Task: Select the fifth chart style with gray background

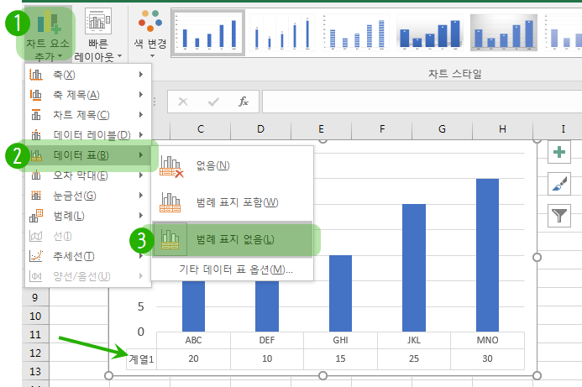Action: click(x=504, y=33)
